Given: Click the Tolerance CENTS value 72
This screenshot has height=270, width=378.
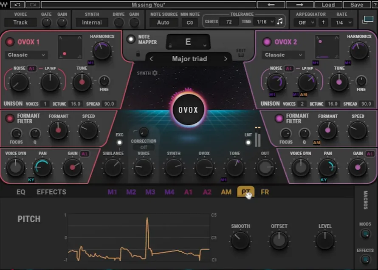Looking at the screenshot, I should coord(229,22).
